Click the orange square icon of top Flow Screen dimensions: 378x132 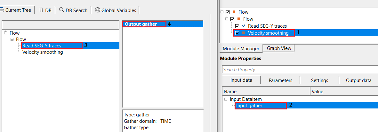(x=234, y=12)
